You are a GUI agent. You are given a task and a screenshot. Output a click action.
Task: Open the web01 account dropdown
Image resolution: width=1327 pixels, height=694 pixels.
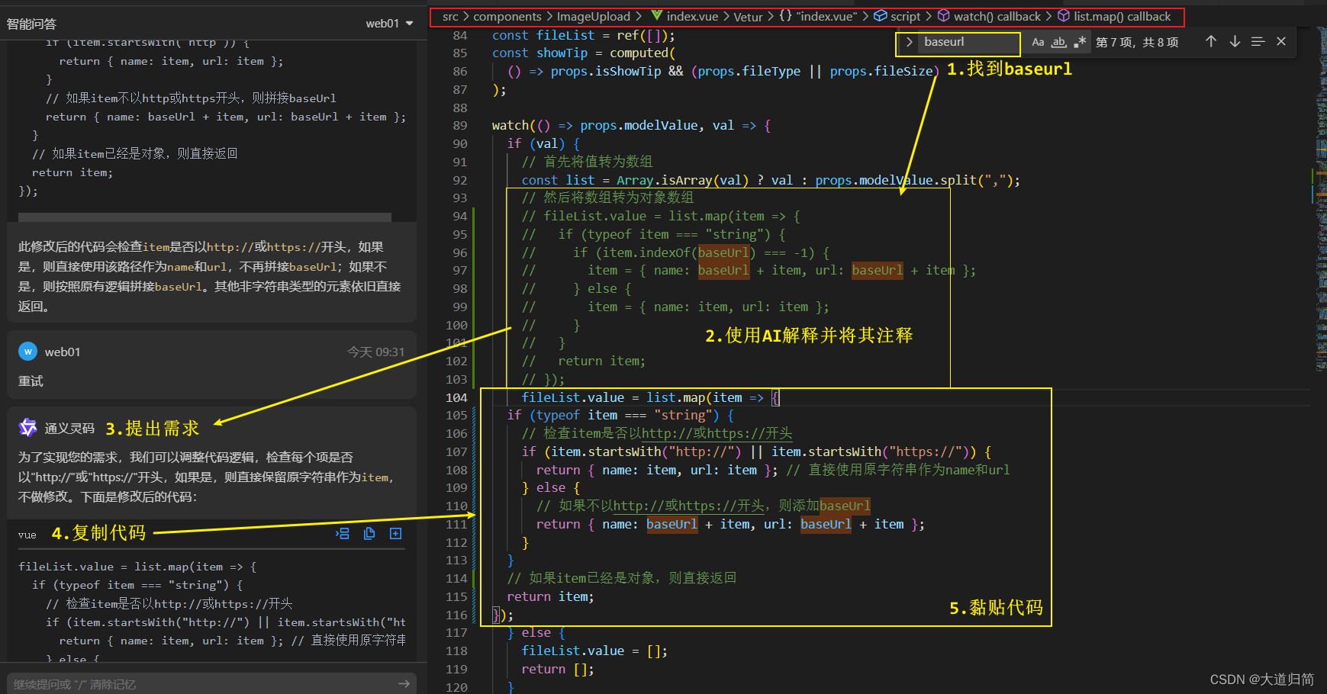389,24
